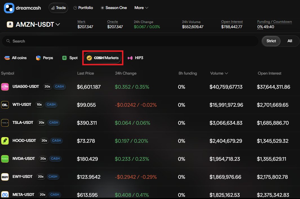Switch to All filter mode
Viewport: 300px width, 199px height.
coord(290,41)
